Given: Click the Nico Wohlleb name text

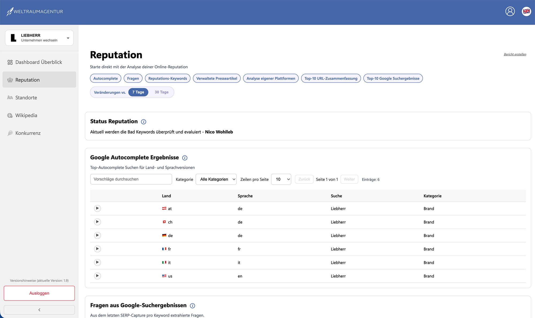Looking at the screenshot, I should click(219, 132).
